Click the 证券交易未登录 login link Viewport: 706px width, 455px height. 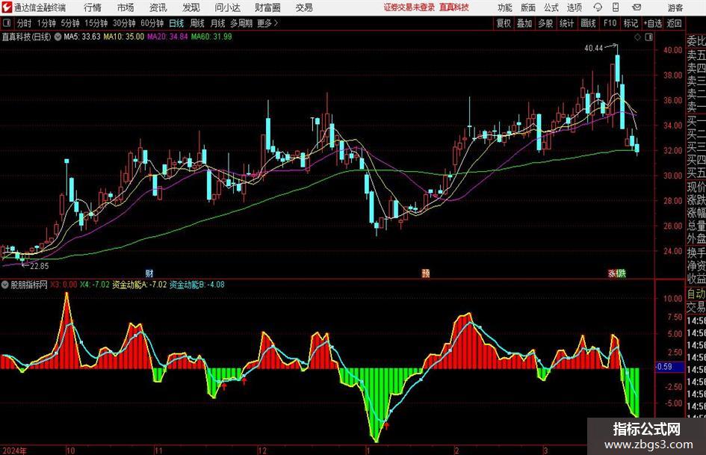[409, 7]
